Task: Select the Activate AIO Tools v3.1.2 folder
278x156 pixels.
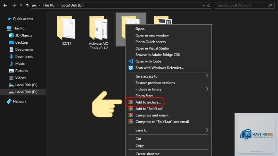Action: 99,33
